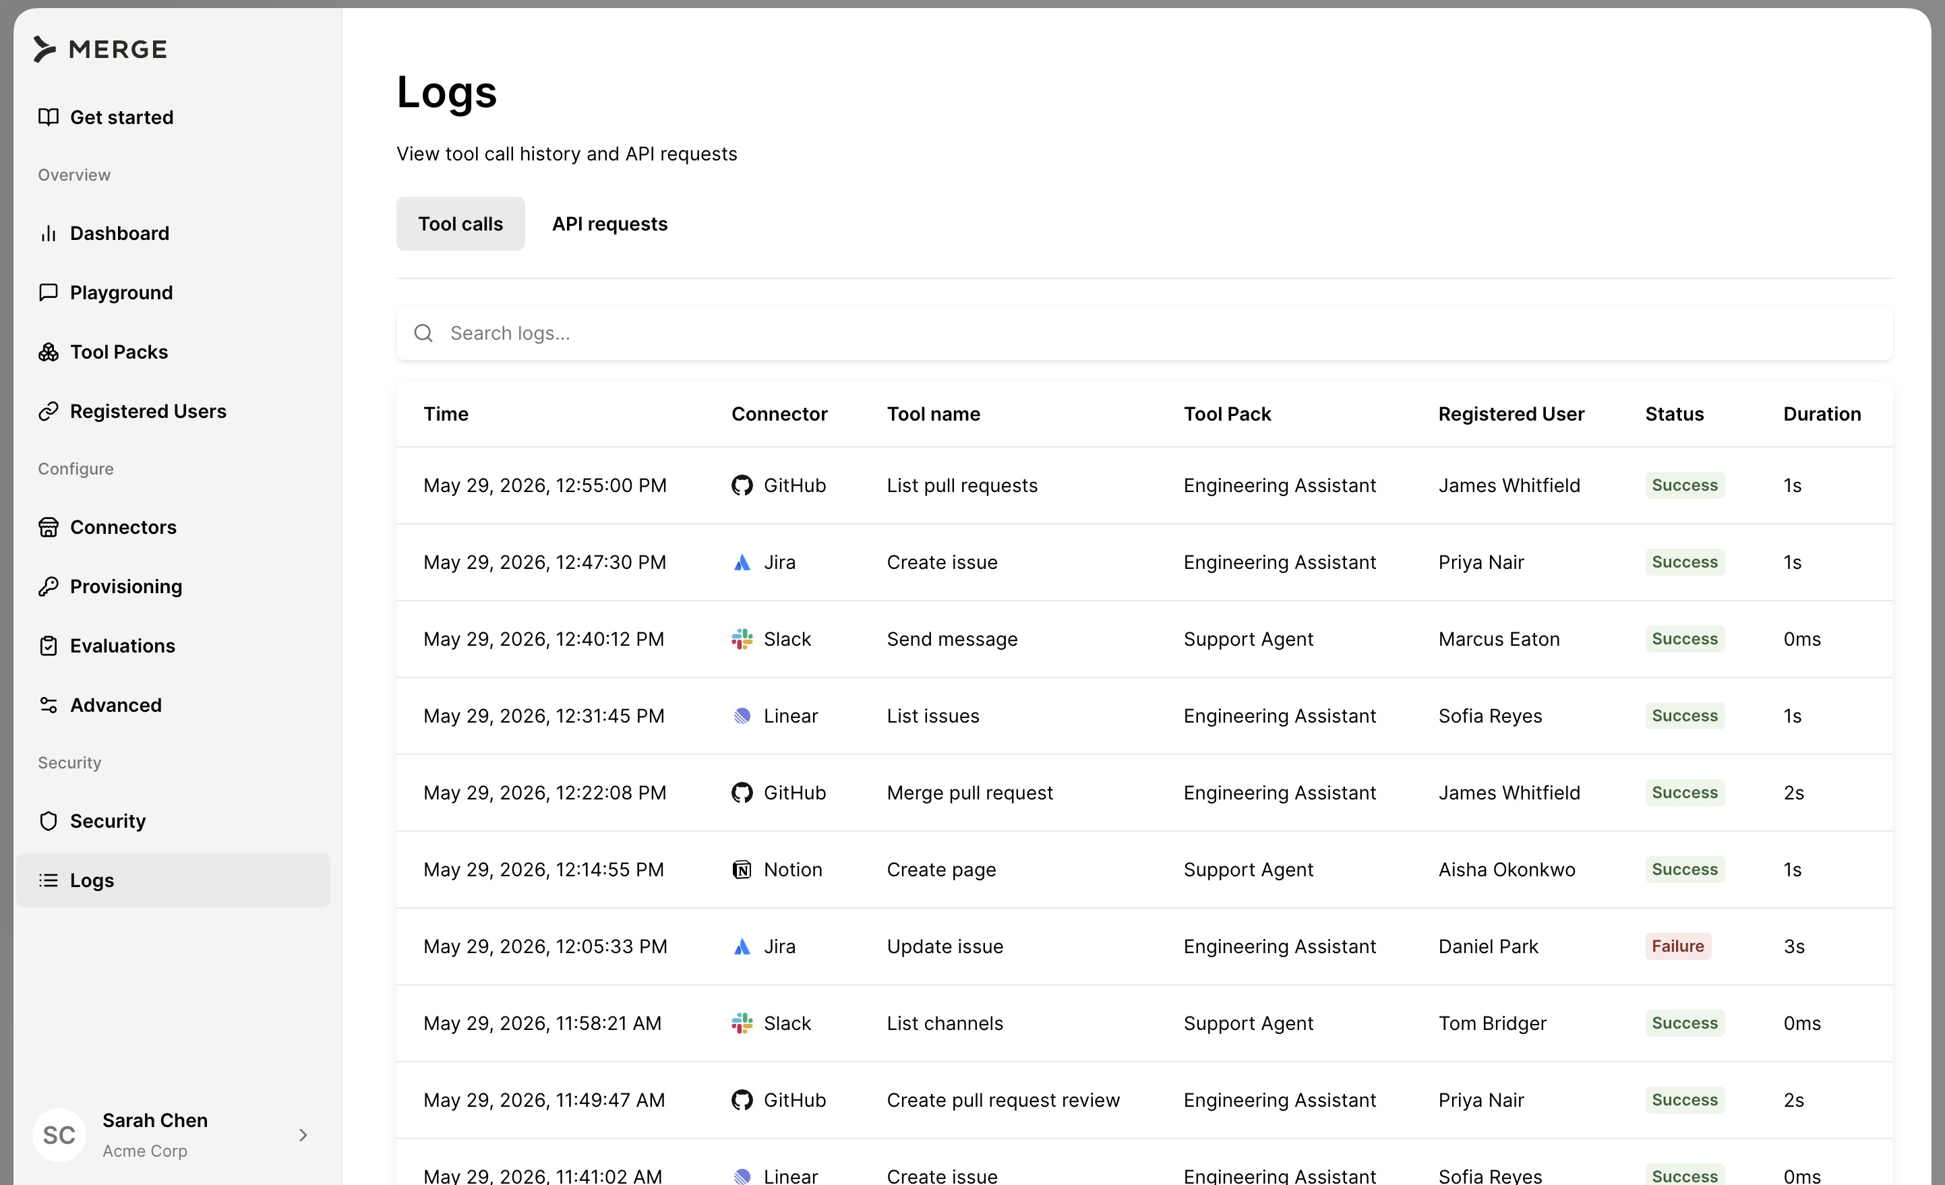Go to Advanced settings page
1945x1185 pixels.
173,704
